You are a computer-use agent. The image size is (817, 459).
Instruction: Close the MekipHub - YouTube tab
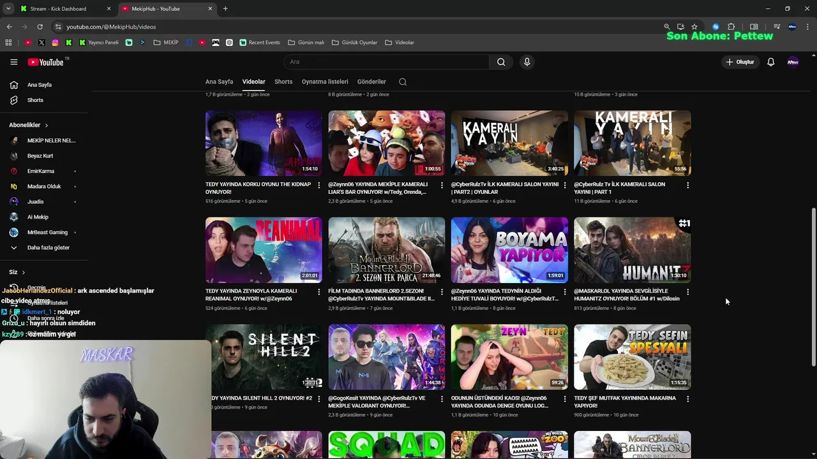point(210,9)
